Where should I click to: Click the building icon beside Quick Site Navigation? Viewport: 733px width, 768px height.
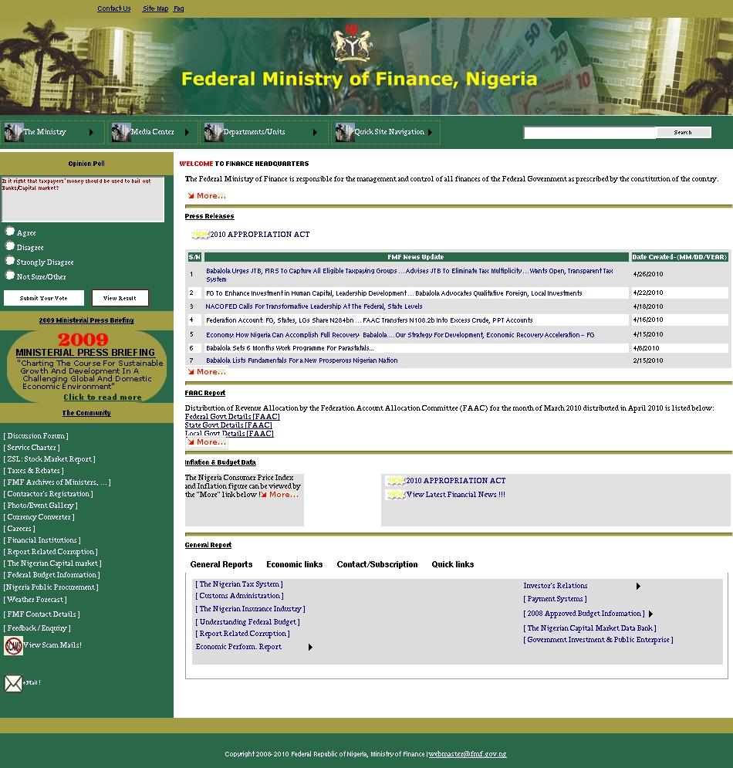coord(345,132)
